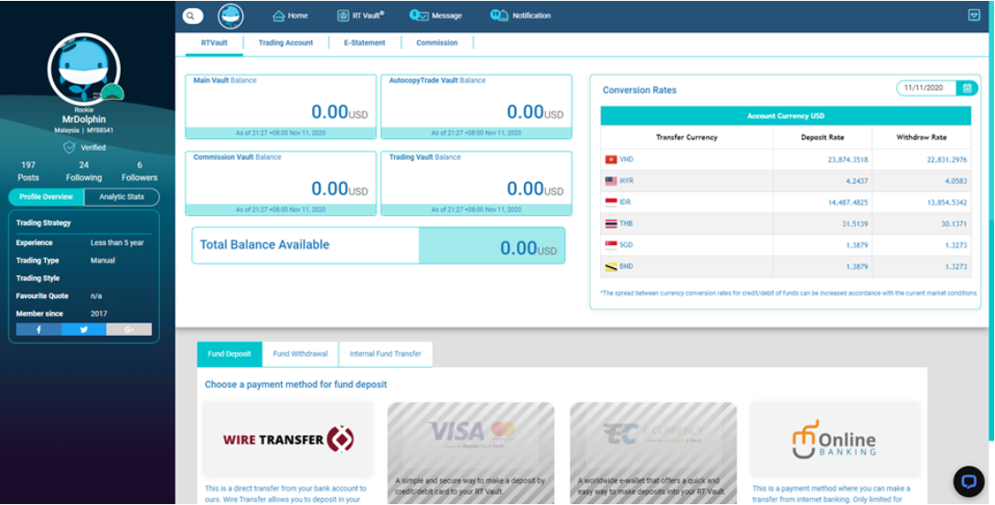
Task: Click the Google Plus share icon
Action: click(x=129, y=329)
